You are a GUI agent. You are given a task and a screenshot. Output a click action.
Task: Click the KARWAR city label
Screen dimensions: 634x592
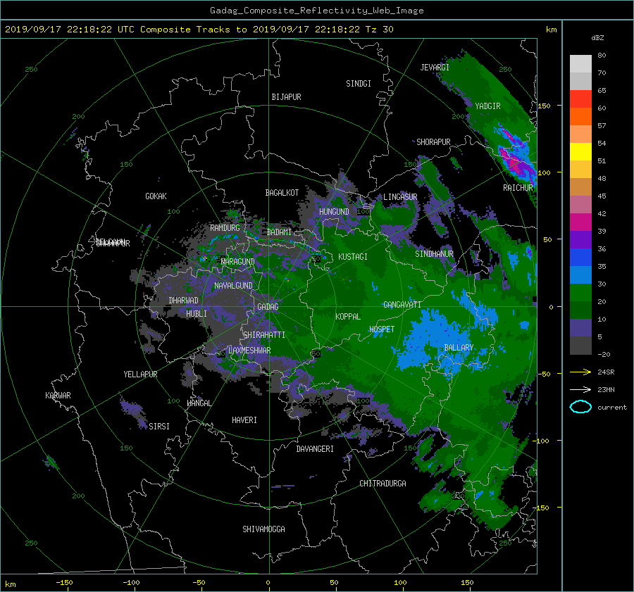(x=58, y=396)
